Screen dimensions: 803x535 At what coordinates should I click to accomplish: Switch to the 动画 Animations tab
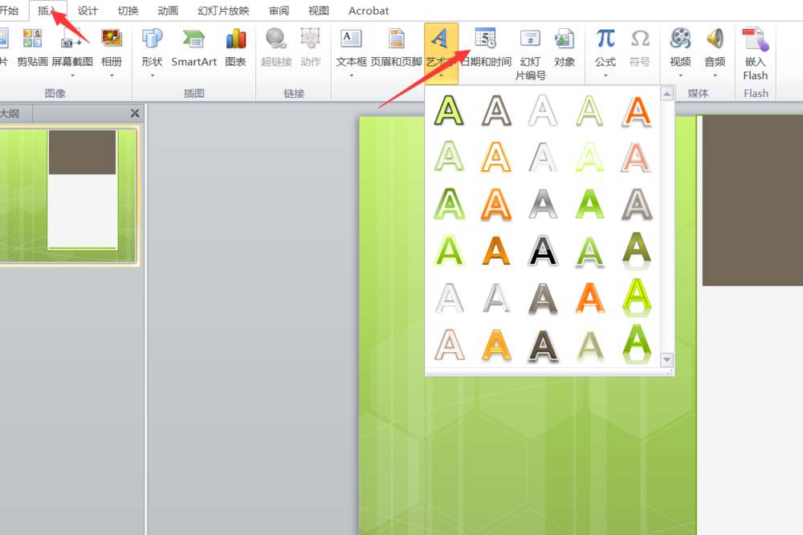[168, 10]
